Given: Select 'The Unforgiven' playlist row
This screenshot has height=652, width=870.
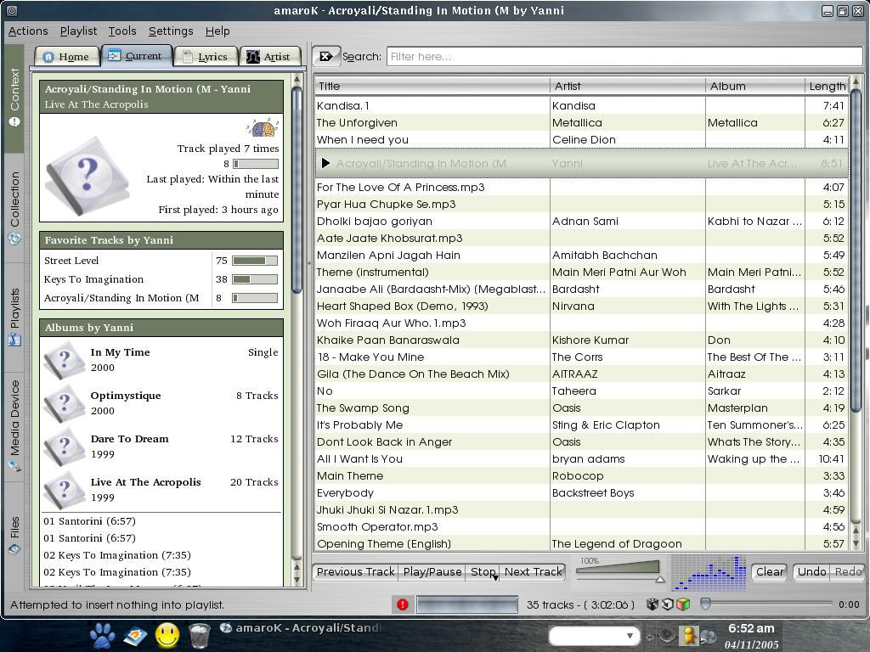Looking at the screenshot, I should click(581, 122).
